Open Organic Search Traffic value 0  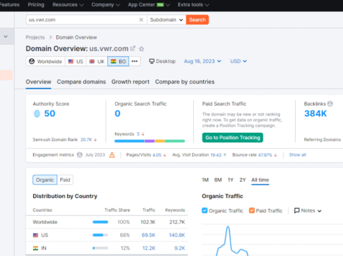pos(117,113)
